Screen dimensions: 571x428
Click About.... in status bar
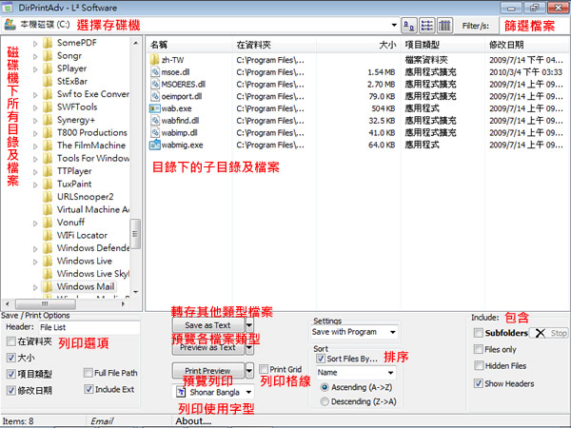193,421
